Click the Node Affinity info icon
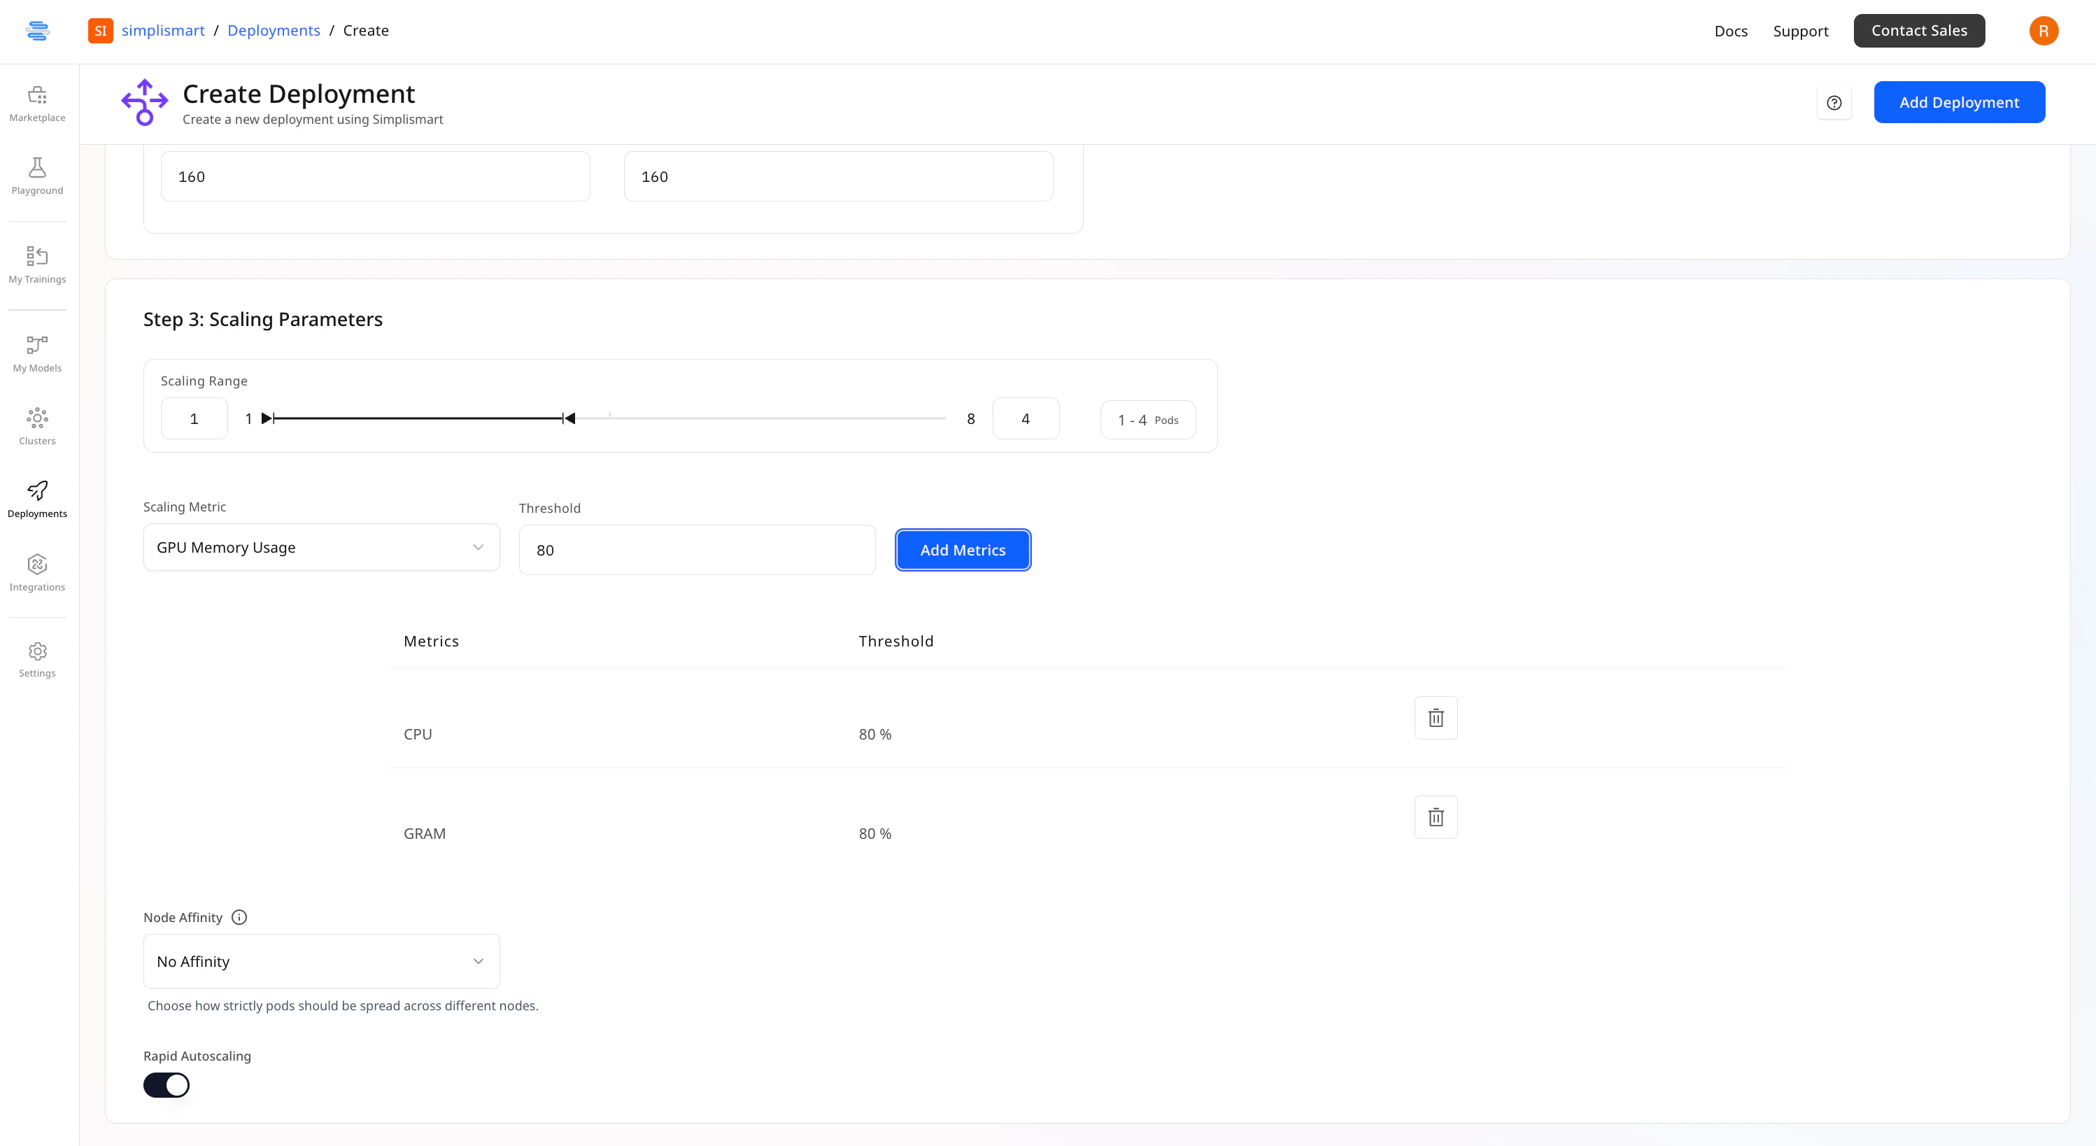Screen dimensions: 2096x1146 coord(239,917)
